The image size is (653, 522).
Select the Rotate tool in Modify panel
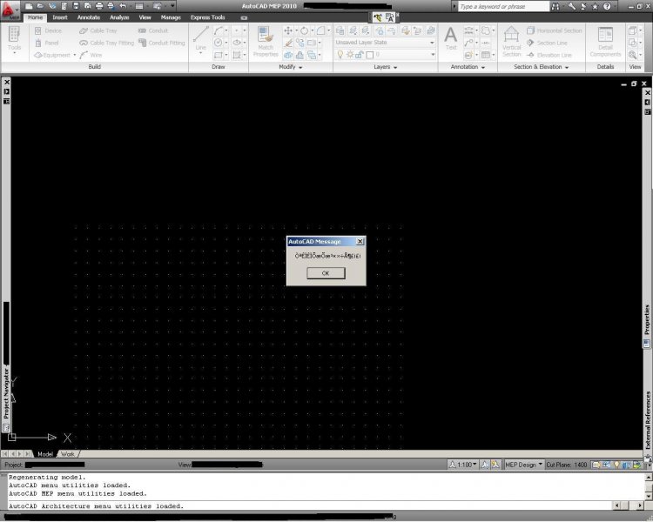(305, 30)
